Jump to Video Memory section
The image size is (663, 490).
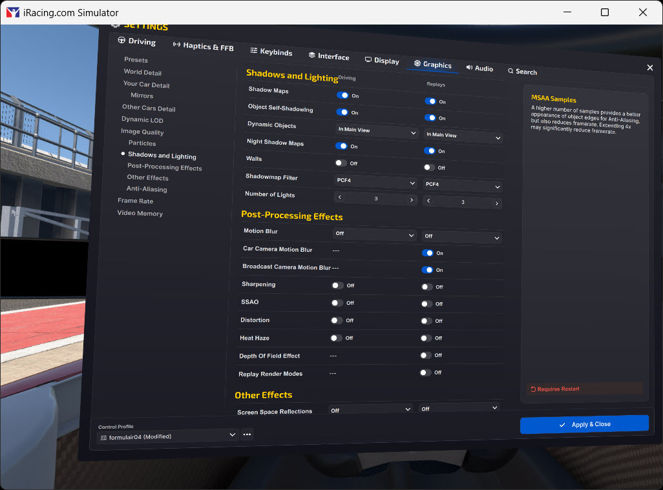coord(140,213)
